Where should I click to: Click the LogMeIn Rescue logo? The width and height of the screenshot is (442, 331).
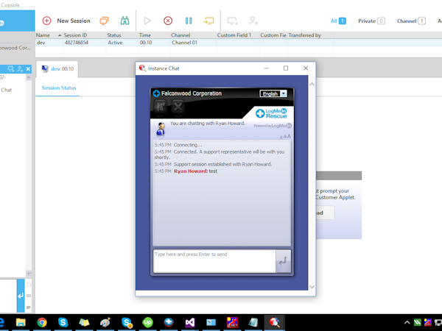click(x=271, y=113)
